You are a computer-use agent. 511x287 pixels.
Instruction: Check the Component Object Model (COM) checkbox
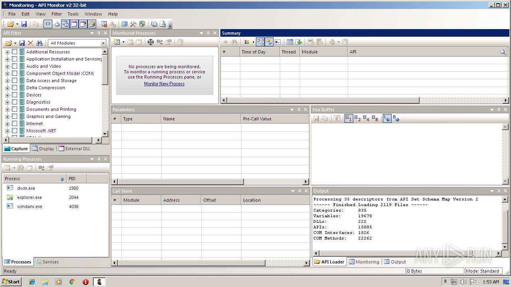[15, 73]
